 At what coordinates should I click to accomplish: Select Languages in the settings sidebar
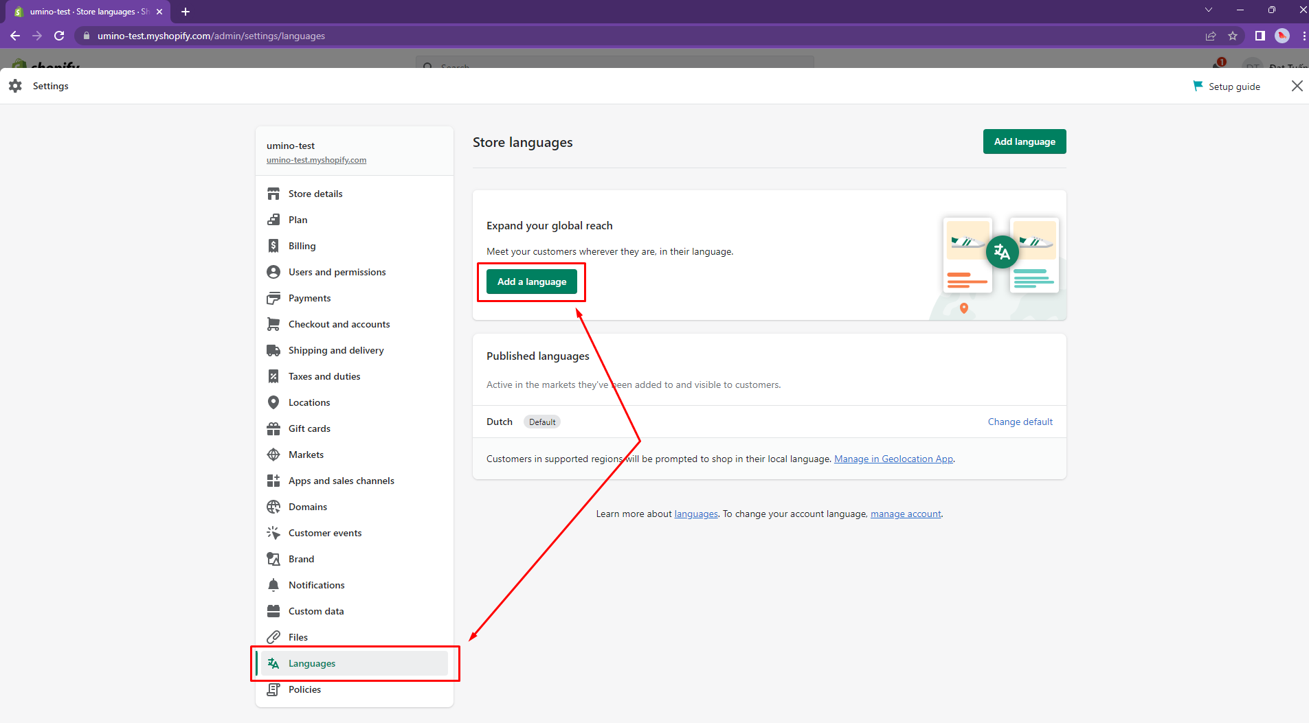[312, 663]
